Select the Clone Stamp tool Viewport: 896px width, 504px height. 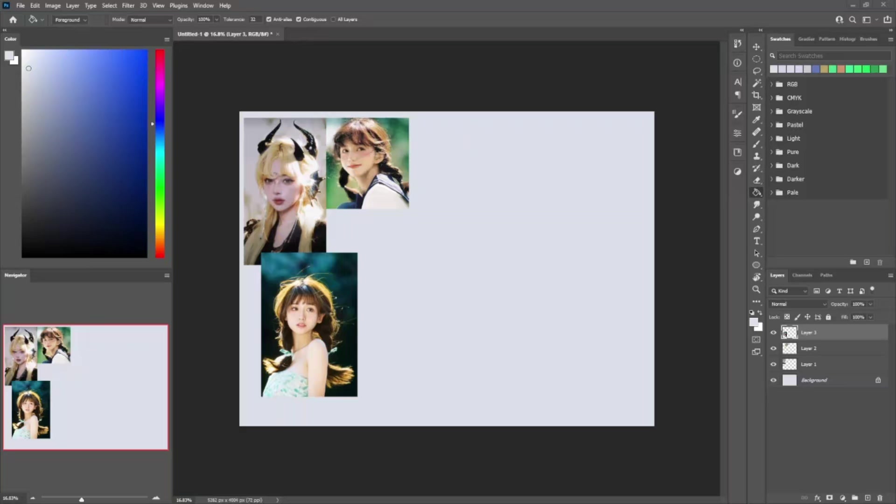(756, 156)
